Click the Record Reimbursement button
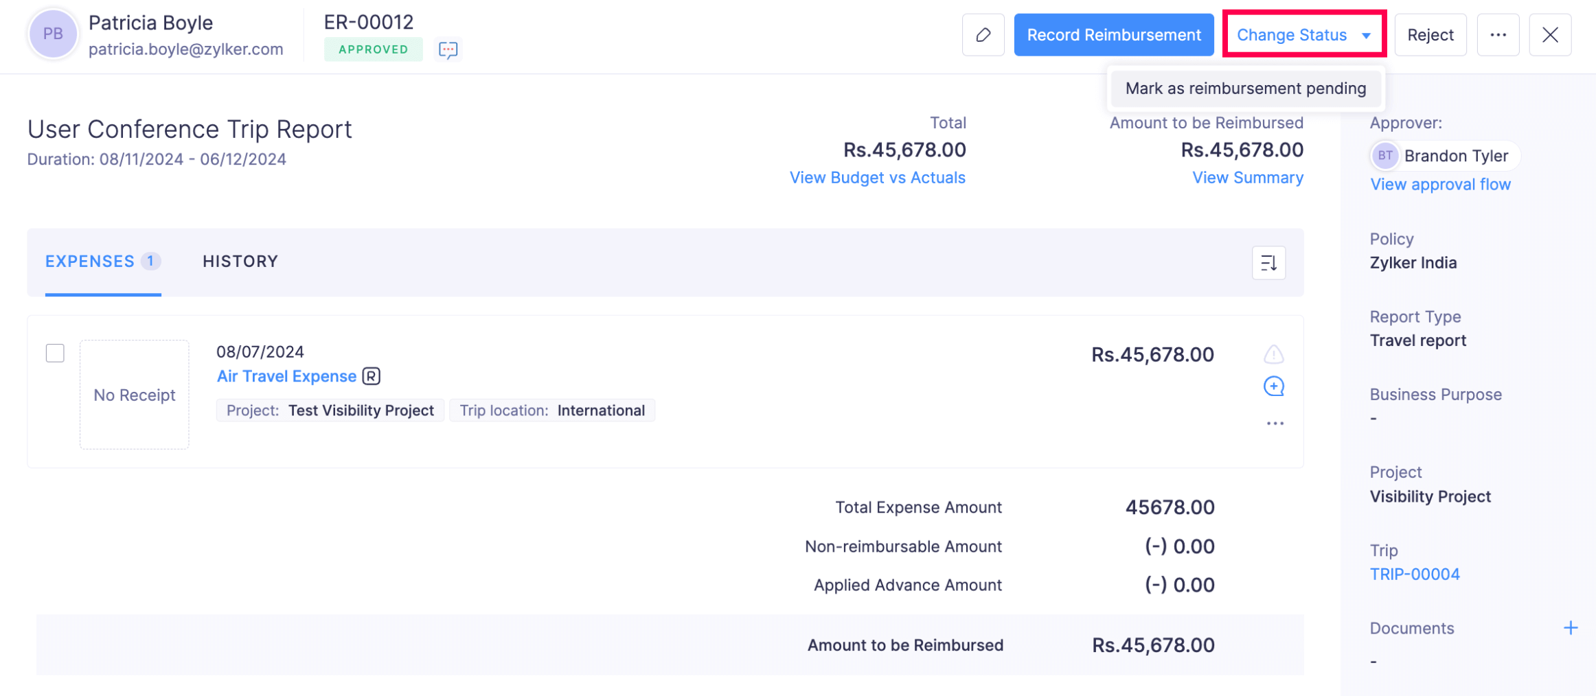Screen dimensions: 1596x696 (1113, 35)
